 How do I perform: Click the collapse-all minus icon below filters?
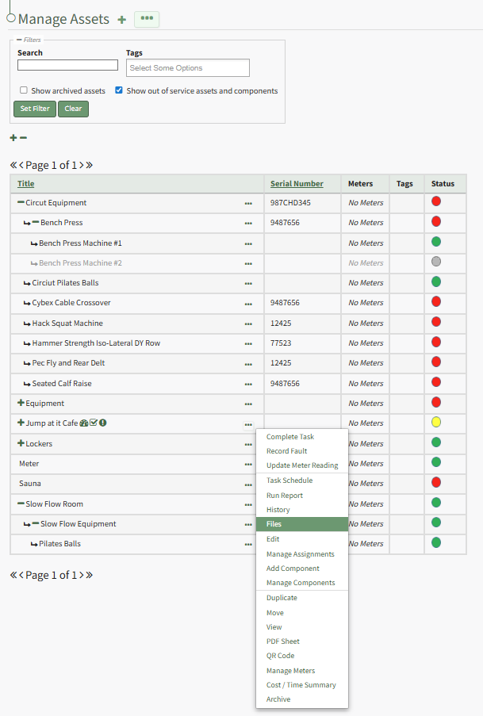24,138
